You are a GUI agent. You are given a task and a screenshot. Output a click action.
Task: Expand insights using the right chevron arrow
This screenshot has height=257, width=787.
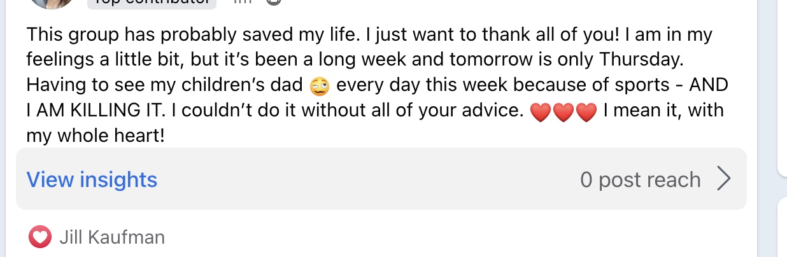point(723,180)
